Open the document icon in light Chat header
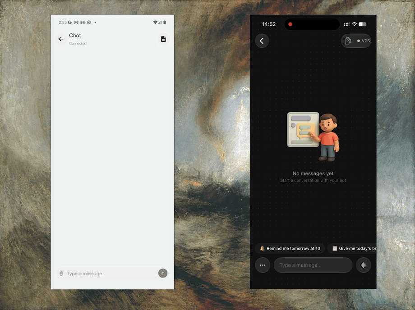Image resolution: width=415 pixels, height=310 pixels. click(x=163, y=39)
